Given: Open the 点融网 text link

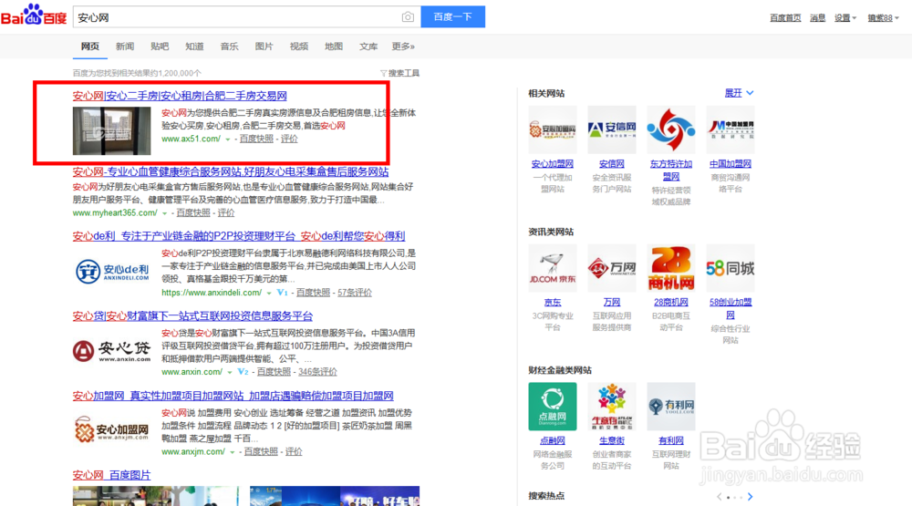Looking at the screenshot, I should 553,441.
